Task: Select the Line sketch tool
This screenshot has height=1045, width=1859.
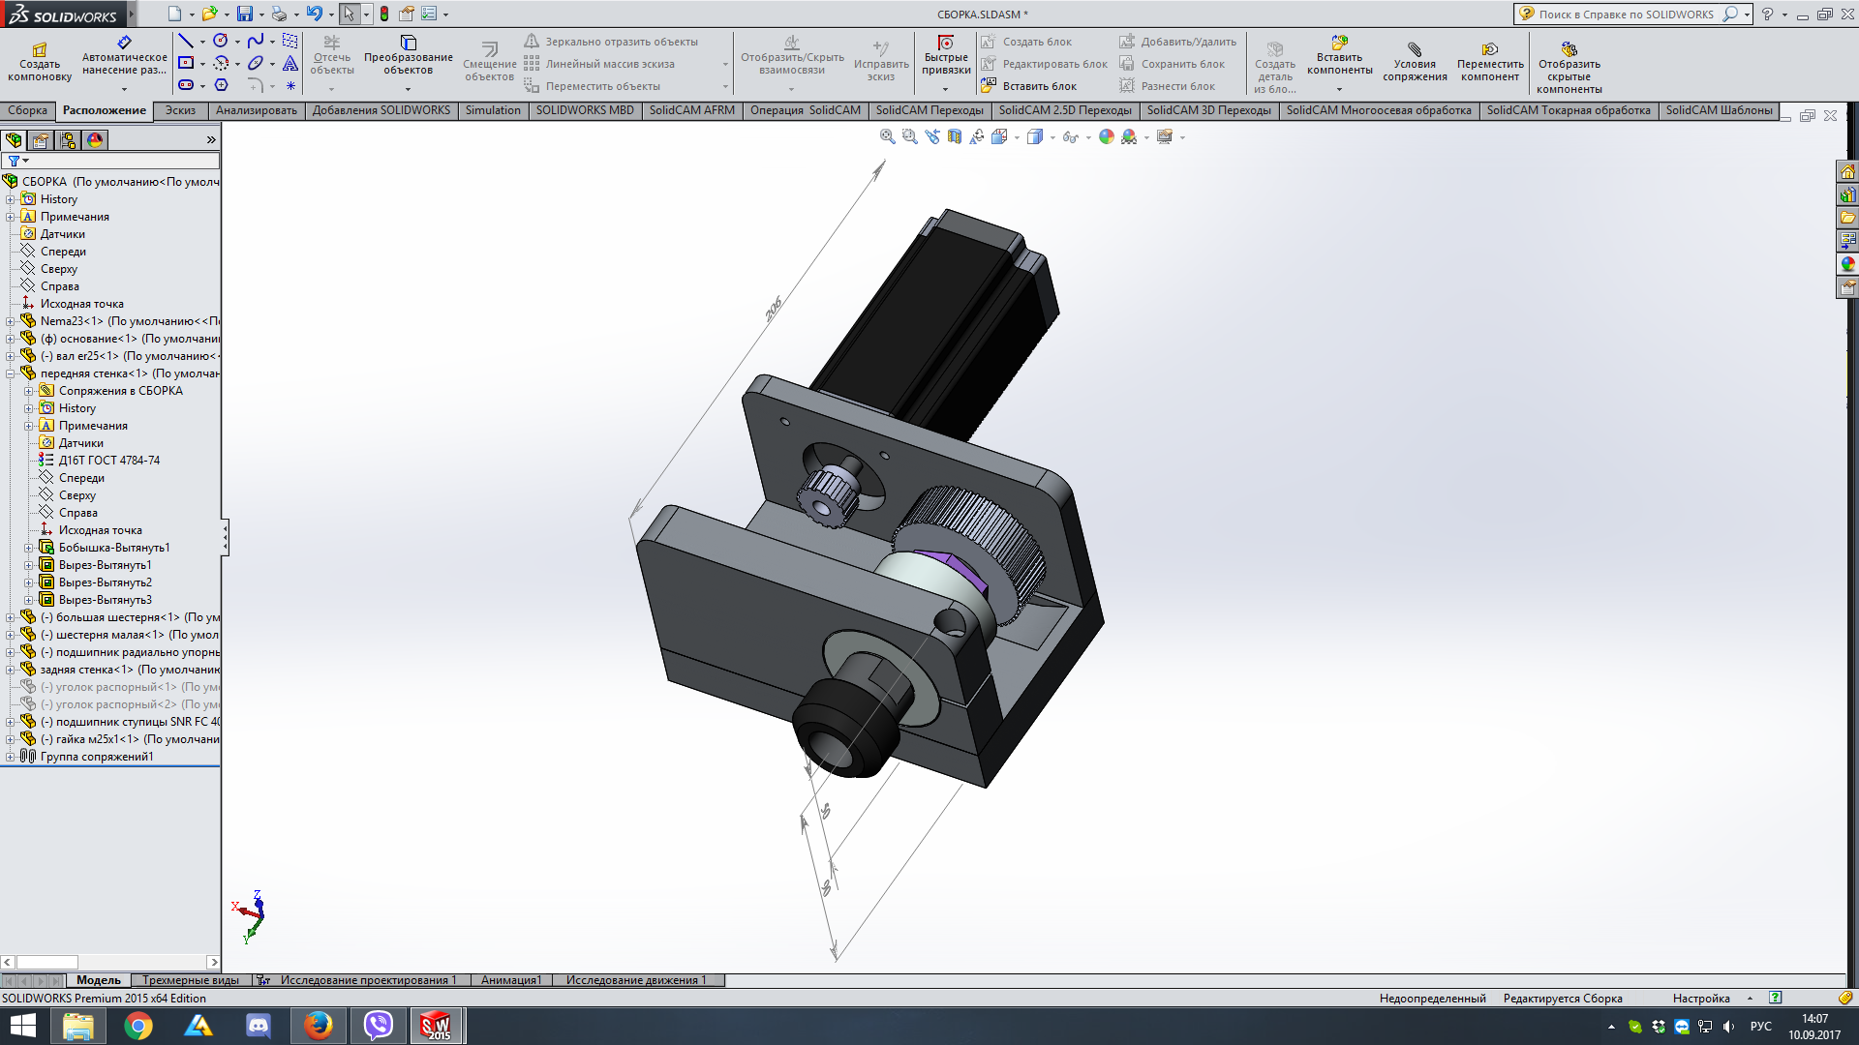Action: point(186,41)
